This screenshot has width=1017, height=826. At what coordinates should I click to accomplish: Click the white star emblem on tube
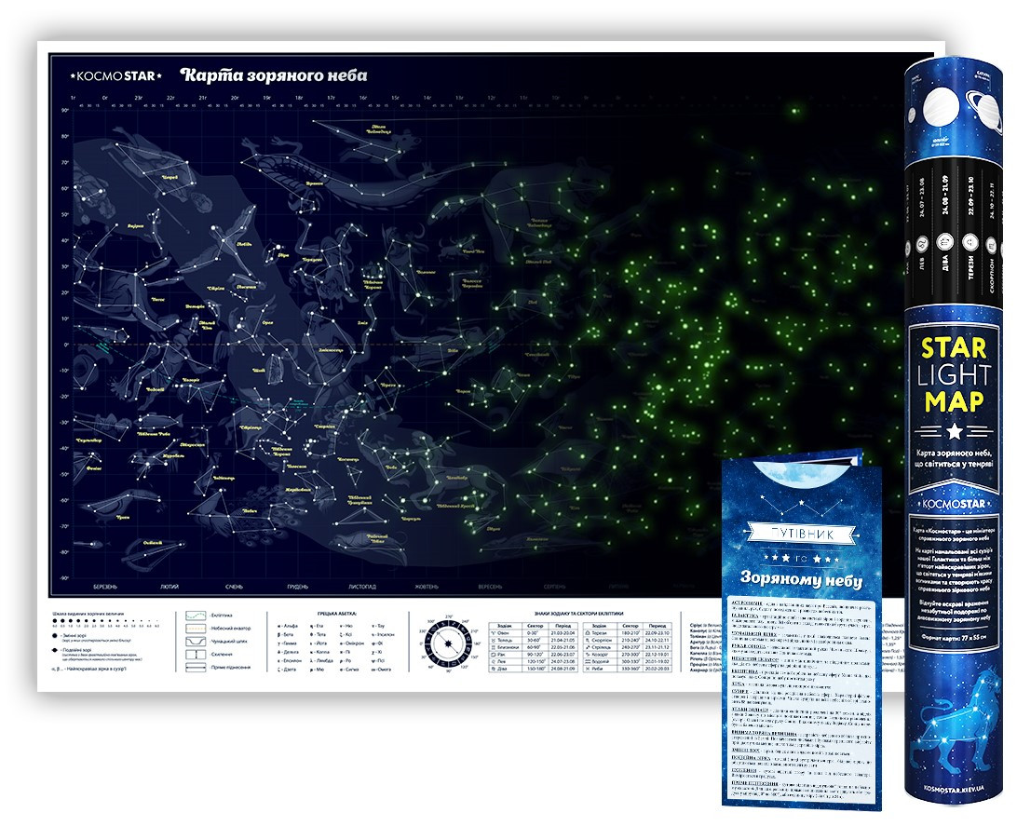(954, 431)
